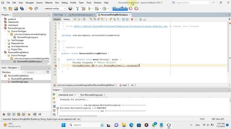Select RerveseStringLoop.java in Projects tree
Screen dimensions: 231x129
(x=27, y=37)
